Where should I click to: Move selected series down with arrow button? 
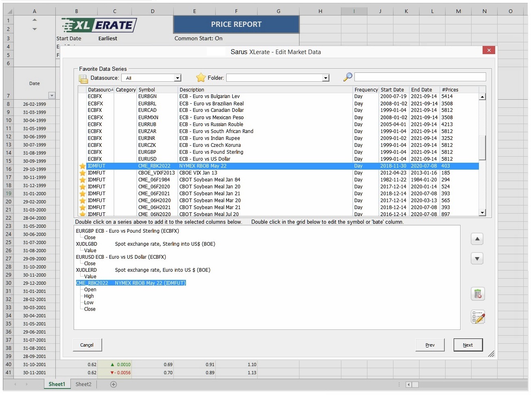pos(477,259)
